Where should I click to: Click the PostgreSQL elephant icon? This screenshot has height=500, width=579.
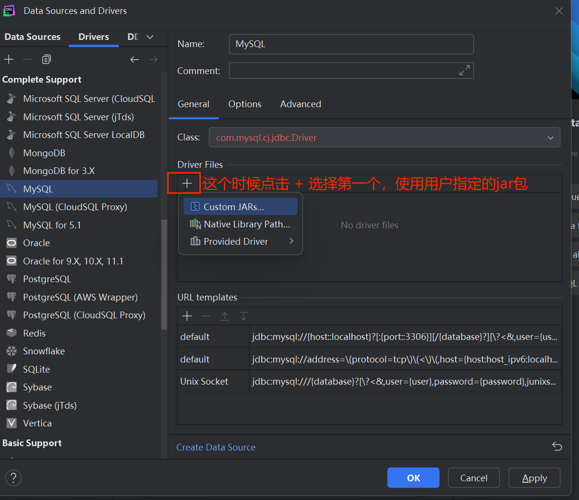pyautogui.click(x=12, y=279)
